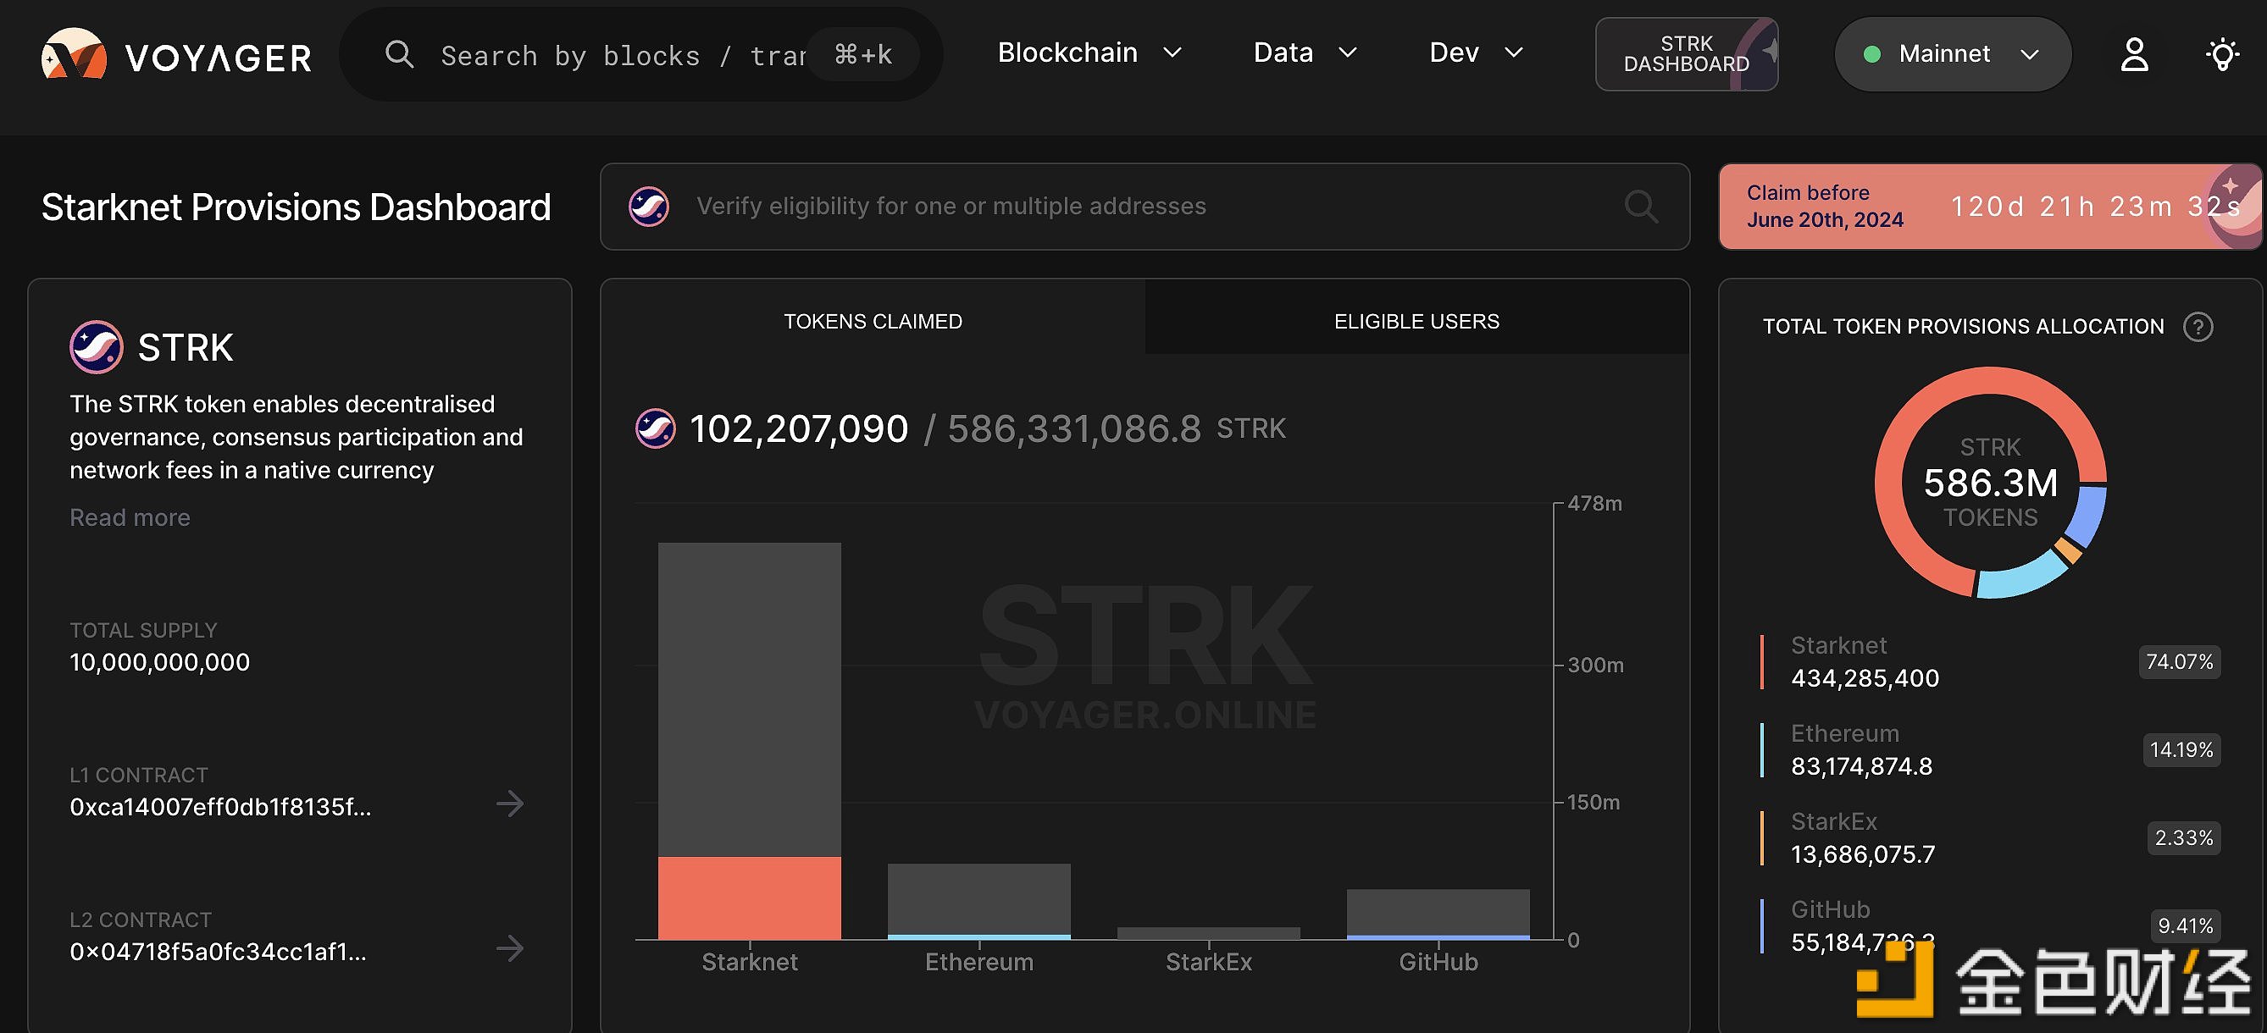2267x1033 pixels.
Task: Click the Starknet x-axis label
Action: tap(750, 962)
